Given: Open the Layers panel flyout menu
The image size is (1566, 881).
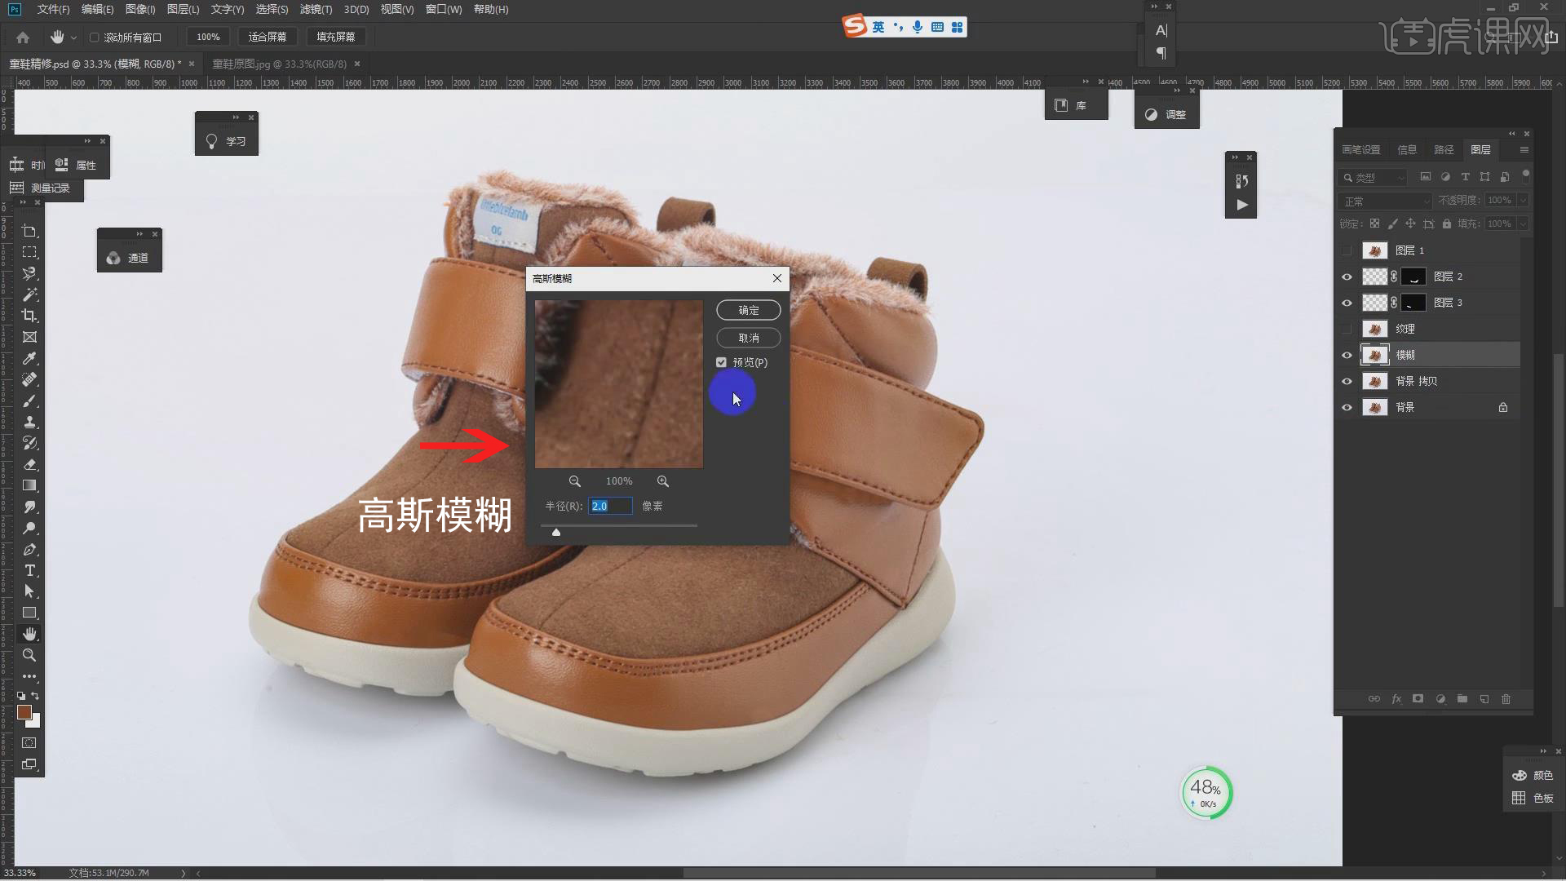Looking at the screenshot, I should pos(1524,150).
